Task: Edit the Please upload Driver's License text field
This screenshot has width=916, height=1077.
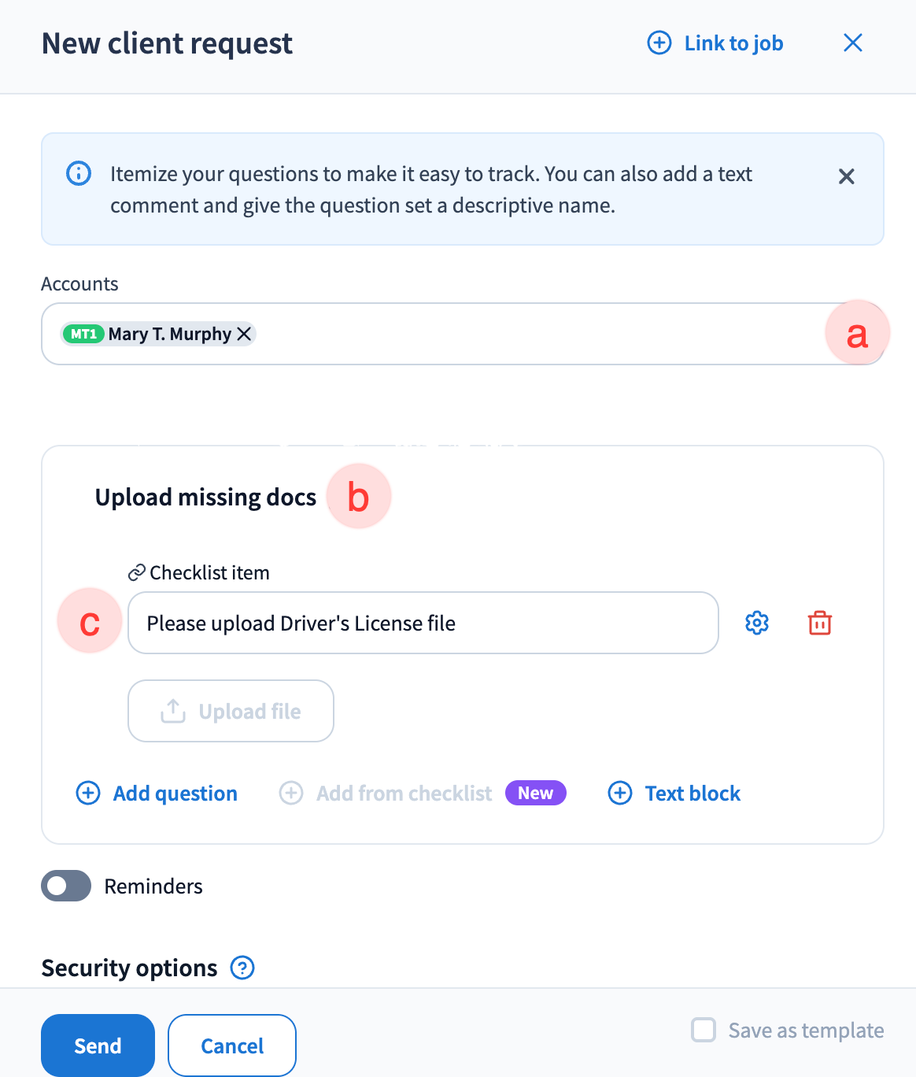Action: pos(423,623)
